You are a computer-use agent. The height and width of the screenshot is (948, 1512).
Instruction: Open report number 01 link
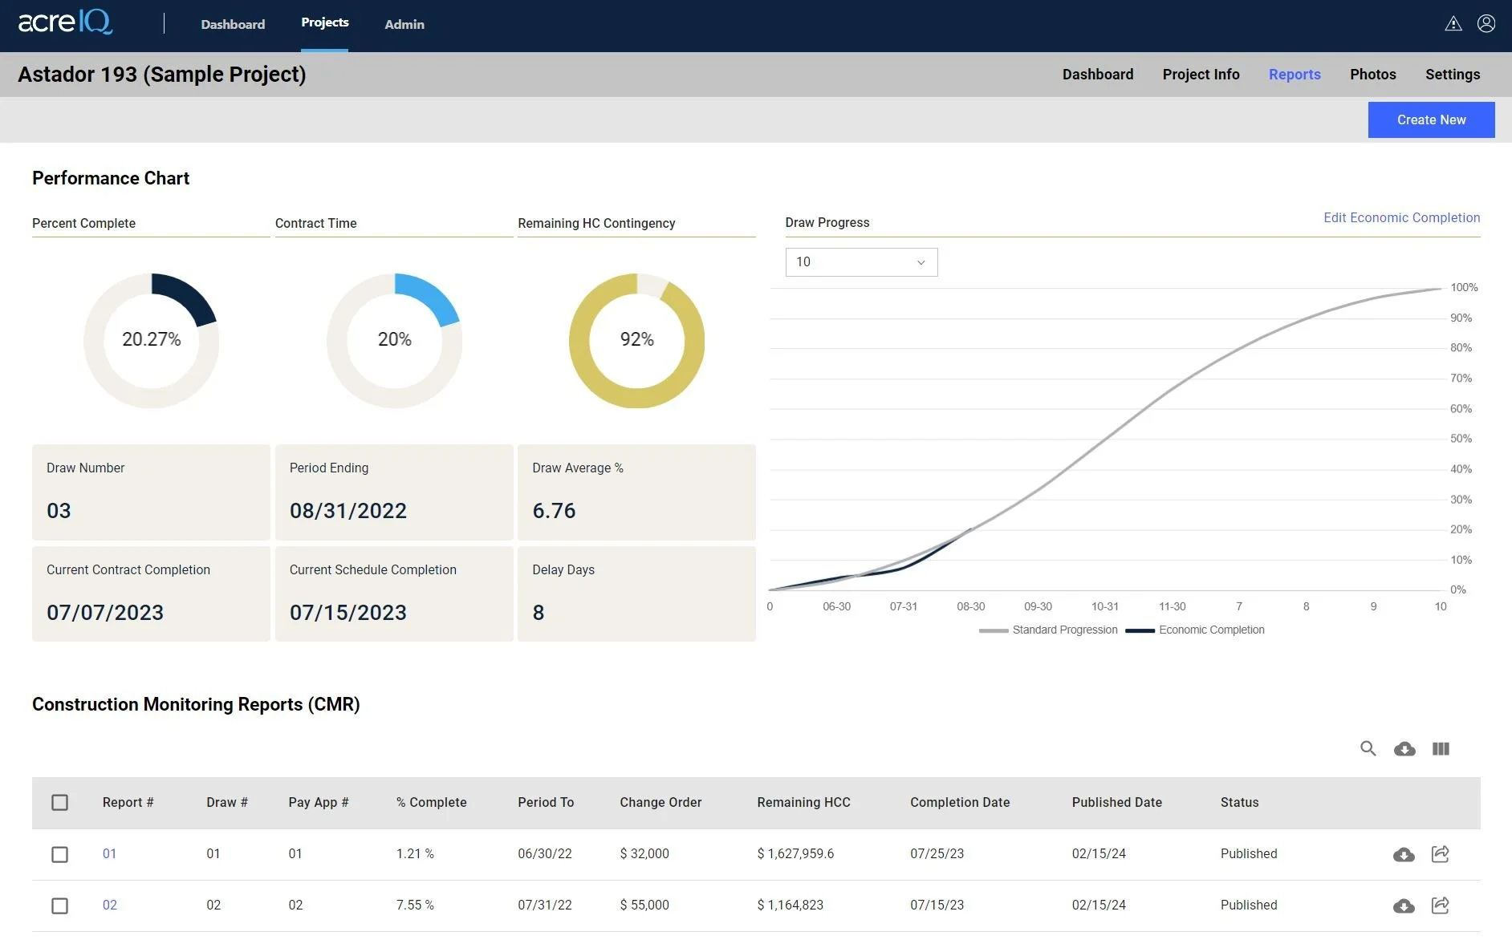tap(109, 854)
